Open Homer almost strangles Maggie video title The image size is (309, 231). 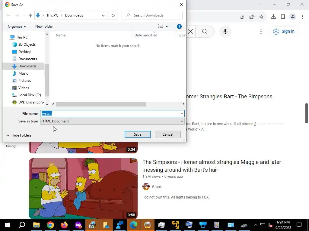[212, 166]
